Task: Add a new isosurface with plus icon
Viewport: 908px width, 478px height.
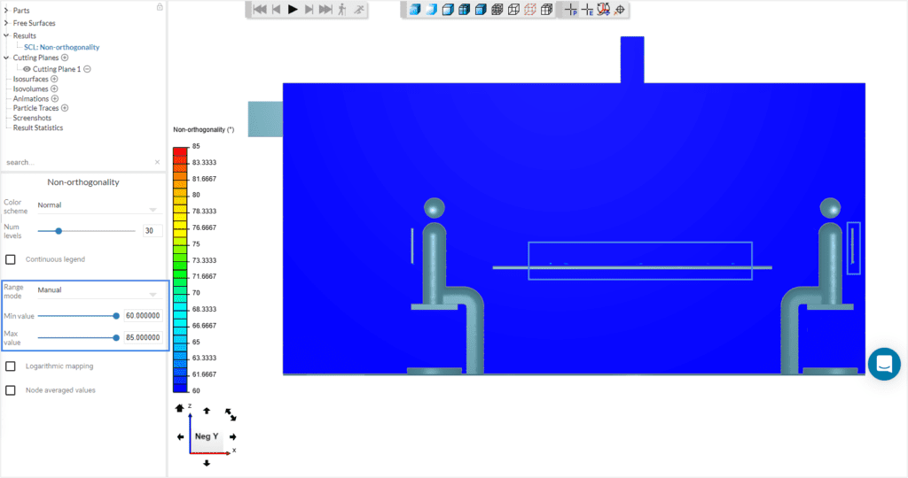Action: (54, 79)
